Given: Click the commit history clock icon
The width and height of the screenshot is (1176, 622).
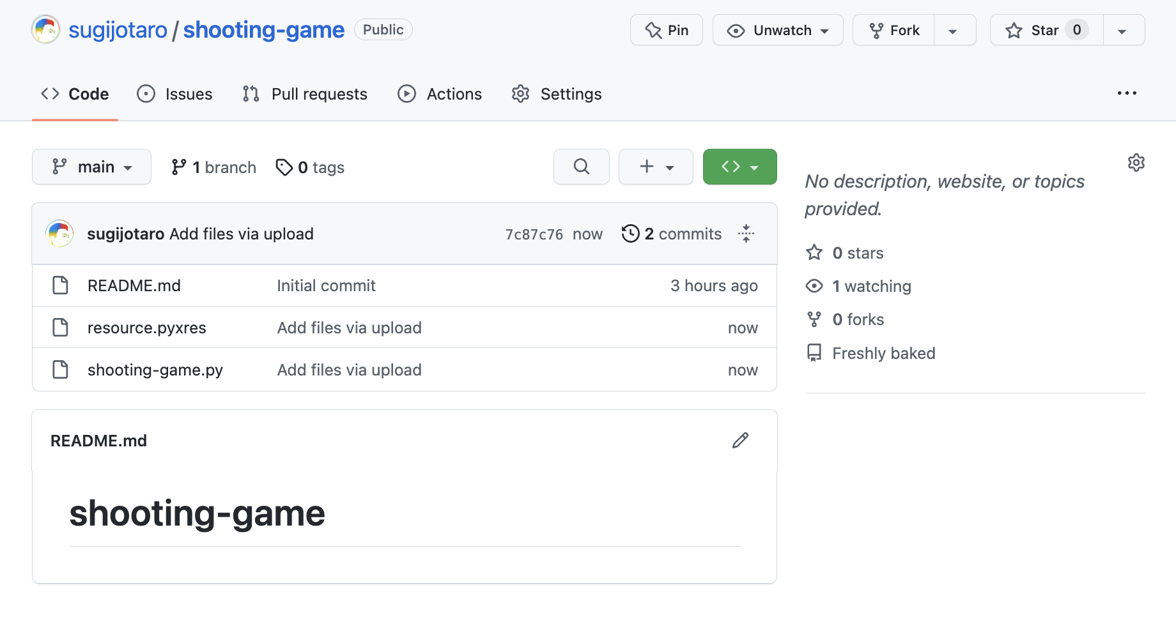Looking at the screenshot, I should [x=630, y=234].
